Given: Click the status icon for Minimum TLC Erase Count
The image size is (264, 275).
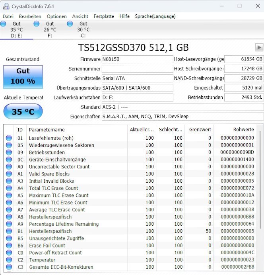Looking at the screenshot, I should point(9,203).
